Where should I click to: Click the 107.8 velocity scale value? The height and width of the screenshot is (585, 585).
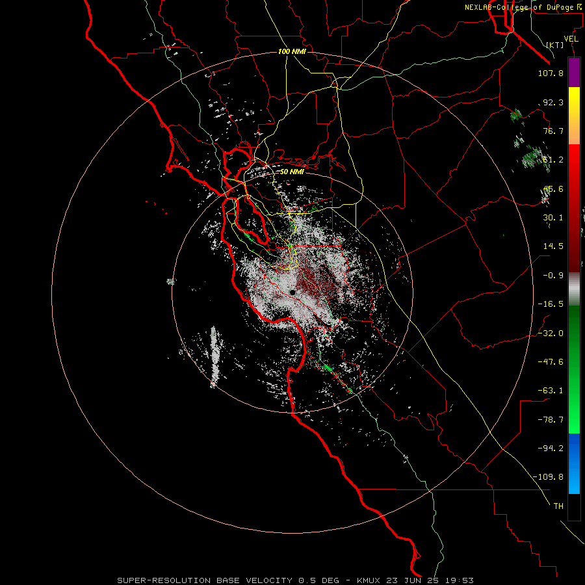coord(551,73)
